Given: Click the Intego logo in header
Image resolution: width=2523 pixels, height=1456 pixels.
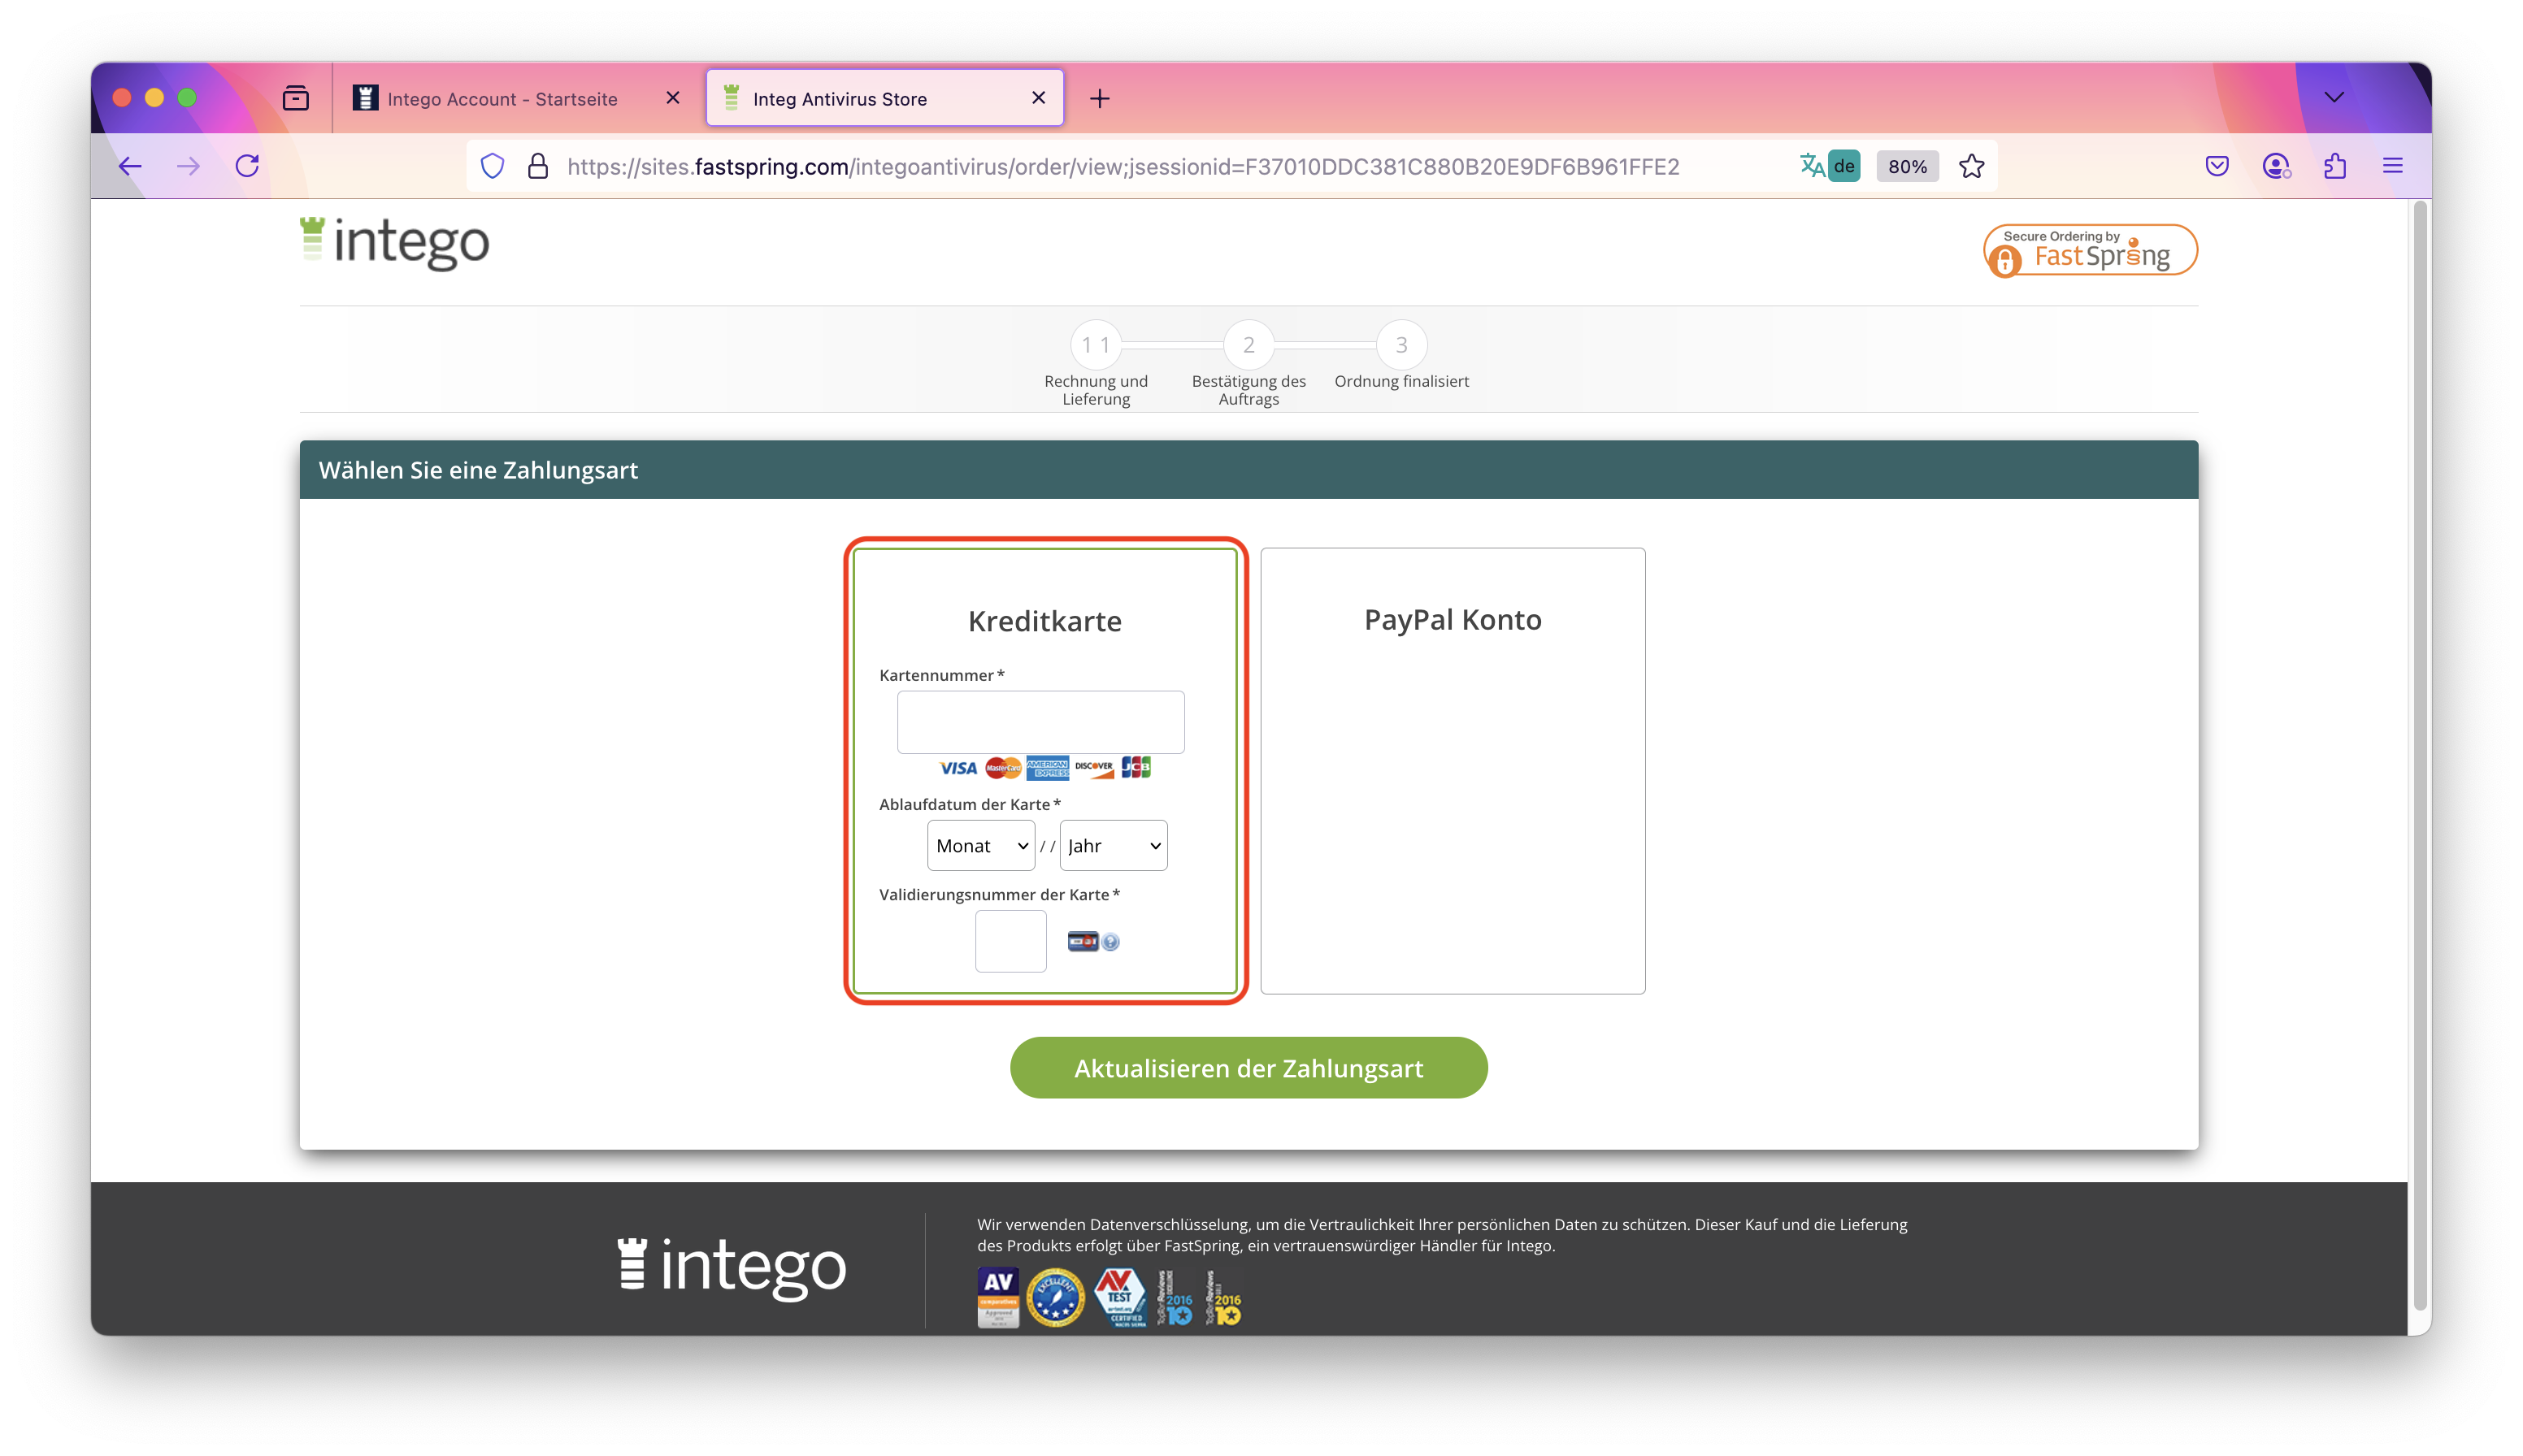Looking at the screenshot, I should point(394,243).
